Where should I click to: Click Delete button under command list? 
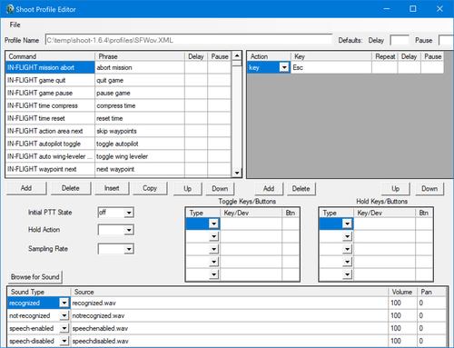(x=71, y=188)
